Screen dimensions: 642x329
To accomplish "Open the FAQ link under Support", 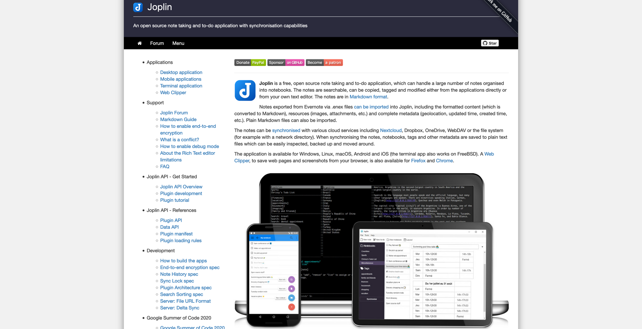I will coord(165,167).
